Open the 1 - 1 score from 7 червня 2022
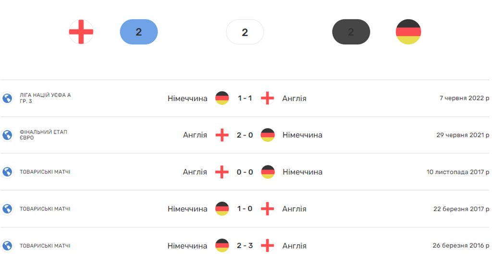Image resolution: width=492 pixels, height=263 pixels. coord(245,98)
